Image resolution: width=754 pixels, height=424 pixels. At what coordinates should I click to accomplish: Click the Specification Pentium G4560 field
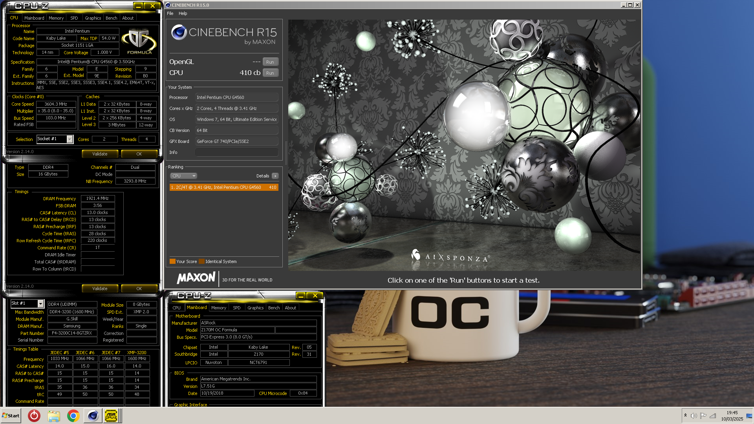point(96,62)
